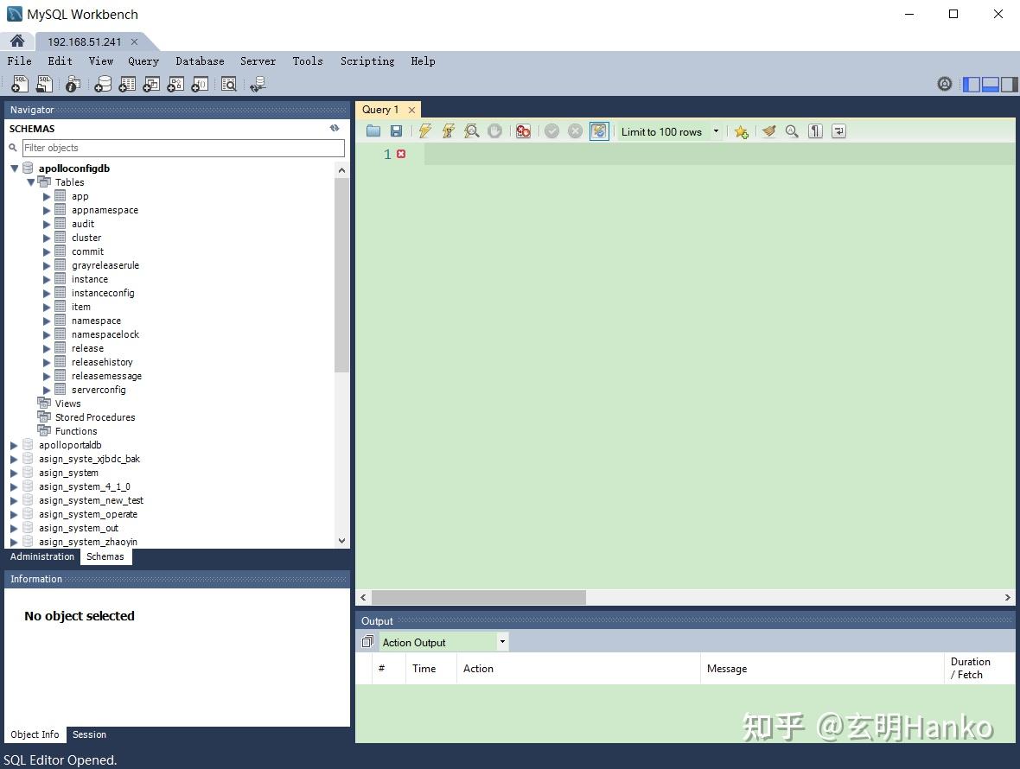Reconnect to the DBMS

click(258, 83)
